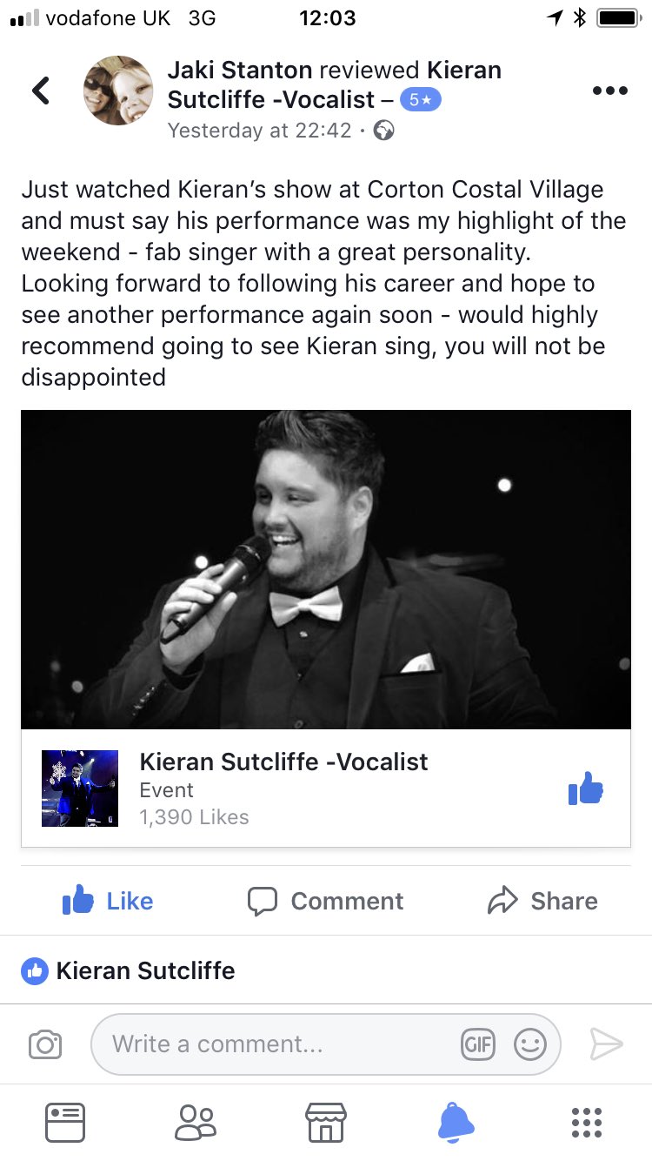Tap the public globe privacy icon

383,131
